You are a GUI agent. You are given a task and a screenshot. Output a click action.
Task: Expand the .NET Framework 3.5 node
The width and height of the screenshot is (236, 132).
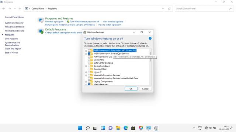(x=86, y=51)
